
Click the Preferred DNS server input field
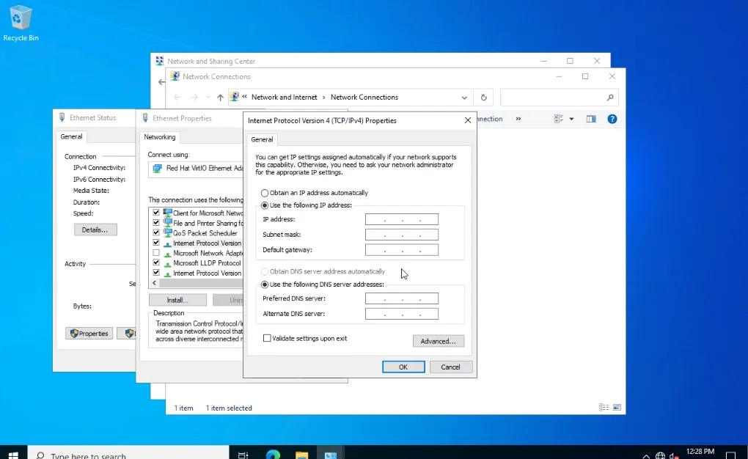(x=401, y=298)
